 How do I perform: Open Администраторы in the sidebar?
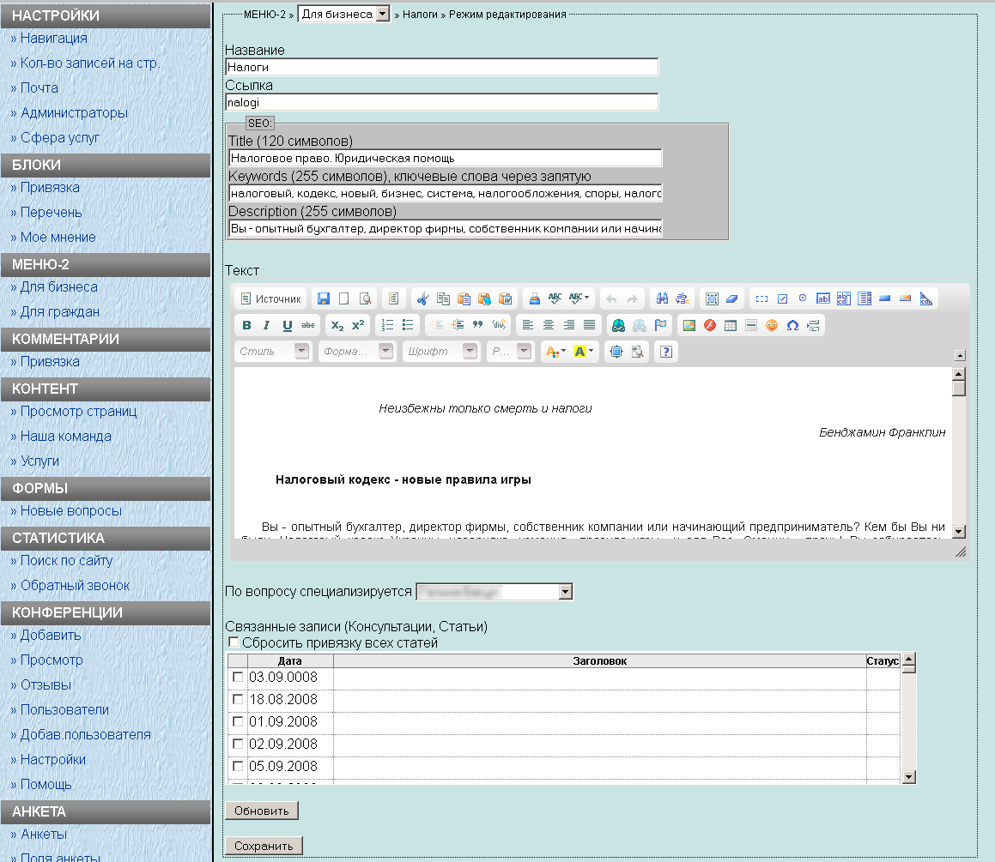[x=74, y=113]
